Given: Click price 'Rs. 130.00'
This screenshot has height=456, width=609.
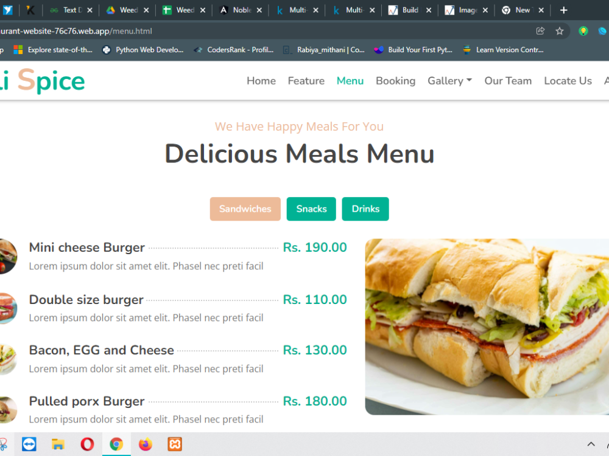Looking at the screenshot, I should coord(315,350).
